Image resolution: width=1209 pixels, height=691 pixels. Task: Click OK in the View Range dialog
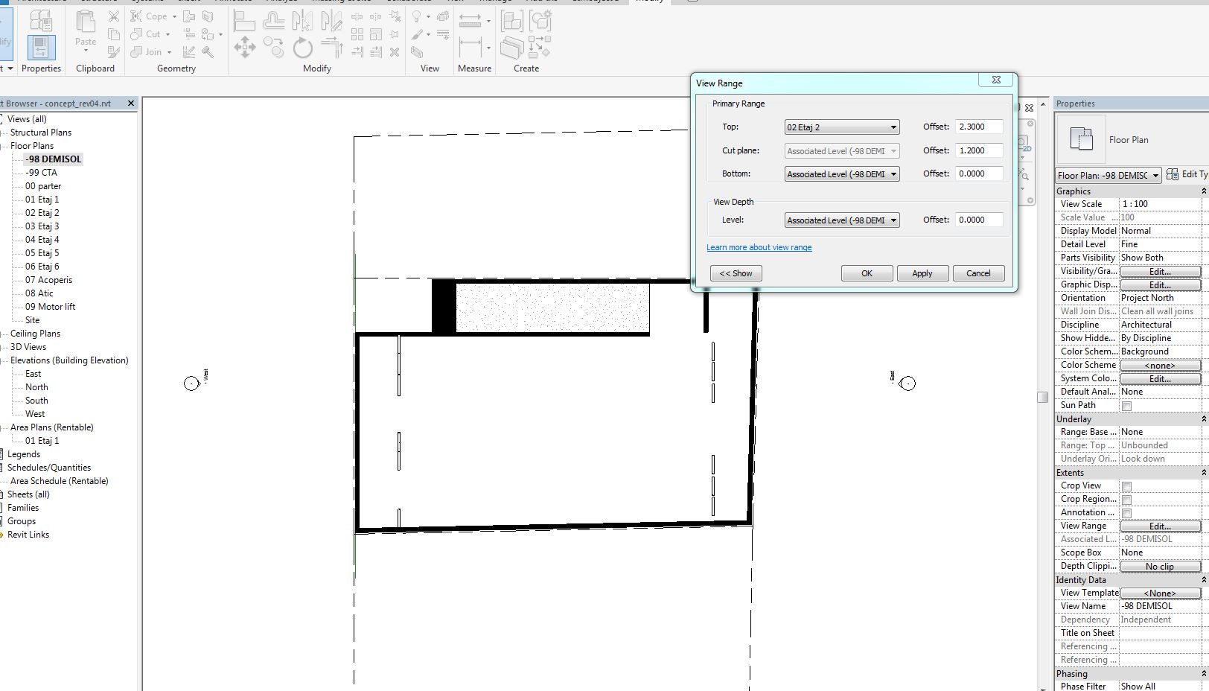[867, 273]
